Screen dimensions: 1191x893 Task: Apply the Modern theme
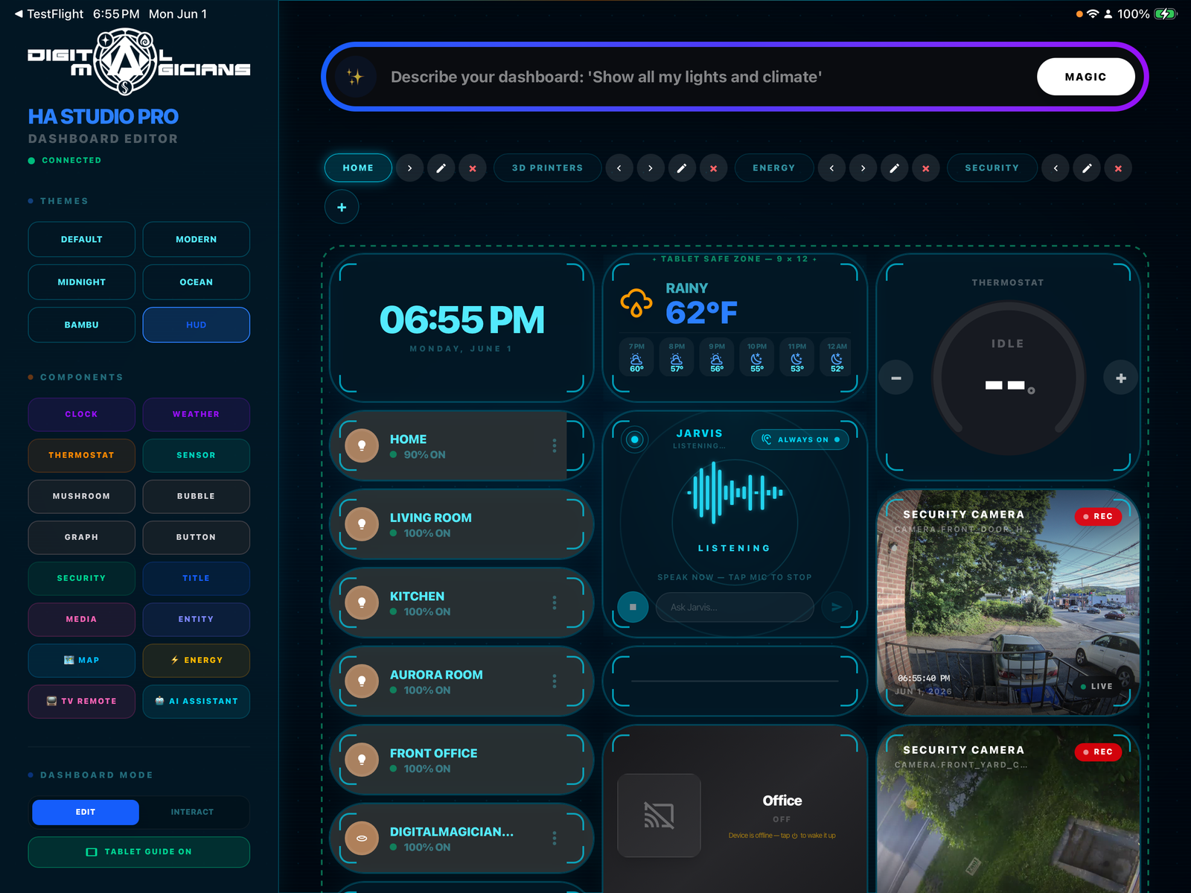coord(197,240)
